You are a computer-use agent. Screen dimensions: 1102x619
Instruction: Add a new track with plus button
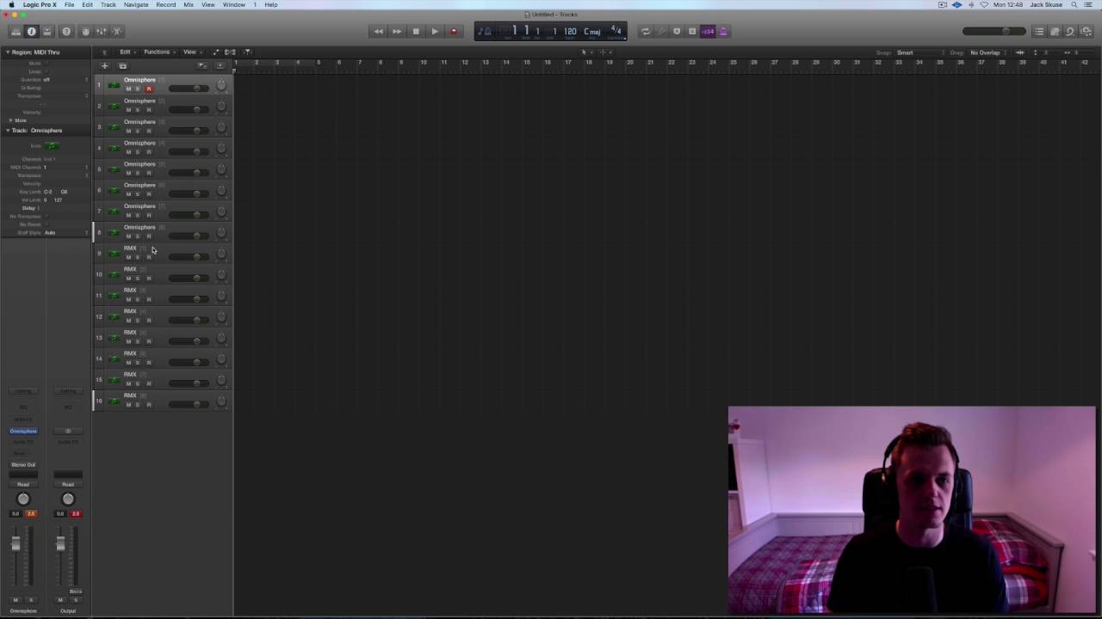pos(105,66)
